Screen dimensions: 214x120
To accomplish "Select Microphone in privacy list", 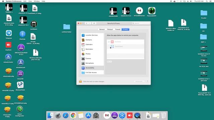I will click(92, 63).
